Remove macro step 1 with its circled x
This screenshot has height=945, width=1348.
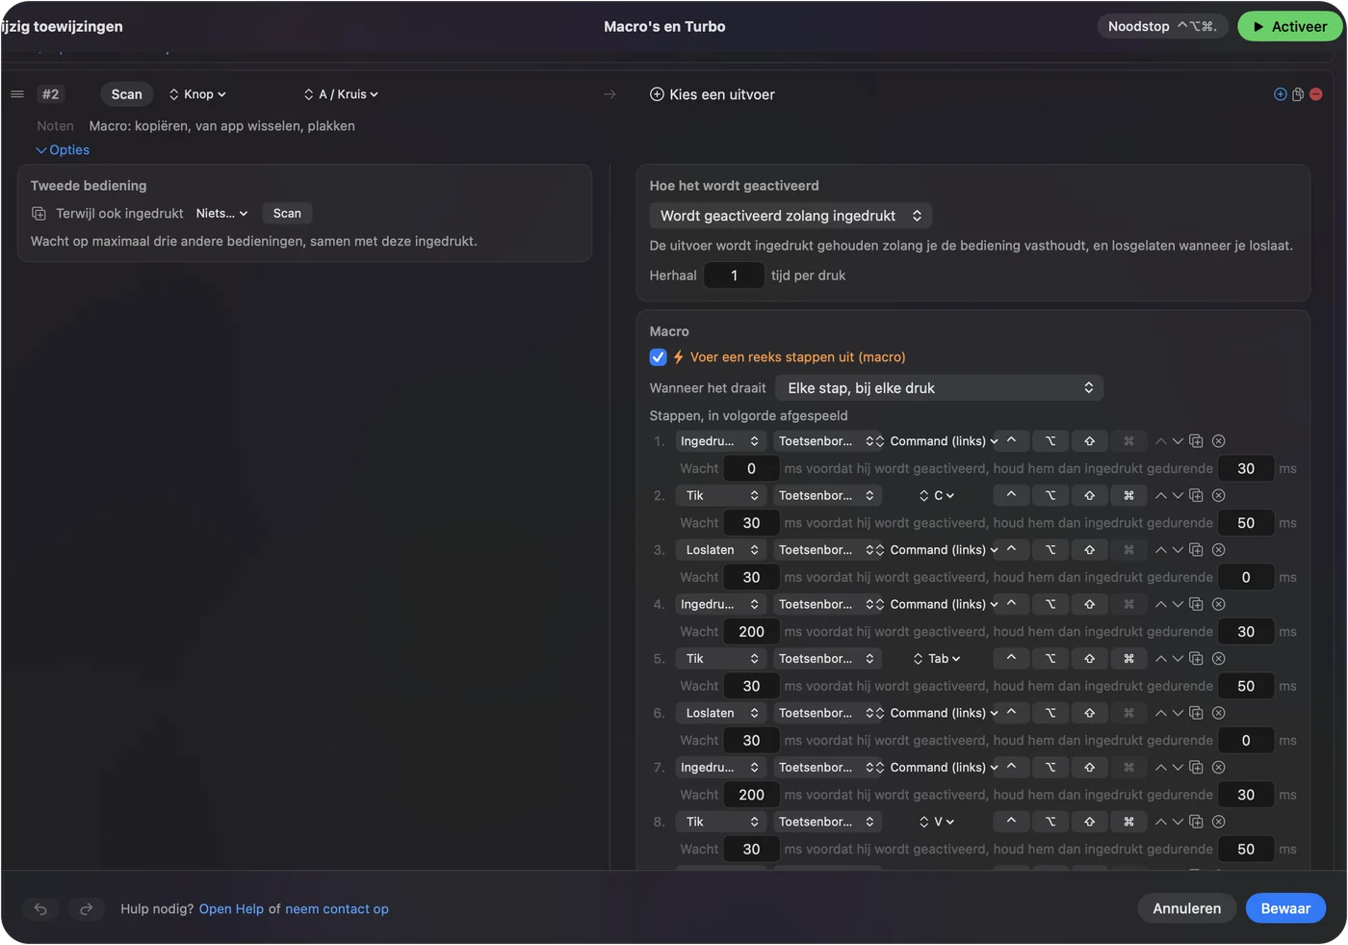click(1219, 441)
